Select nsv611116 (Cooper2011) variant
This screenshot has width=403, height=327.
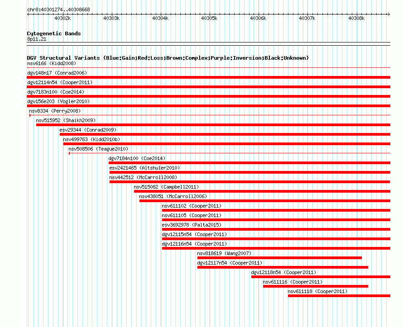(293, 282)
